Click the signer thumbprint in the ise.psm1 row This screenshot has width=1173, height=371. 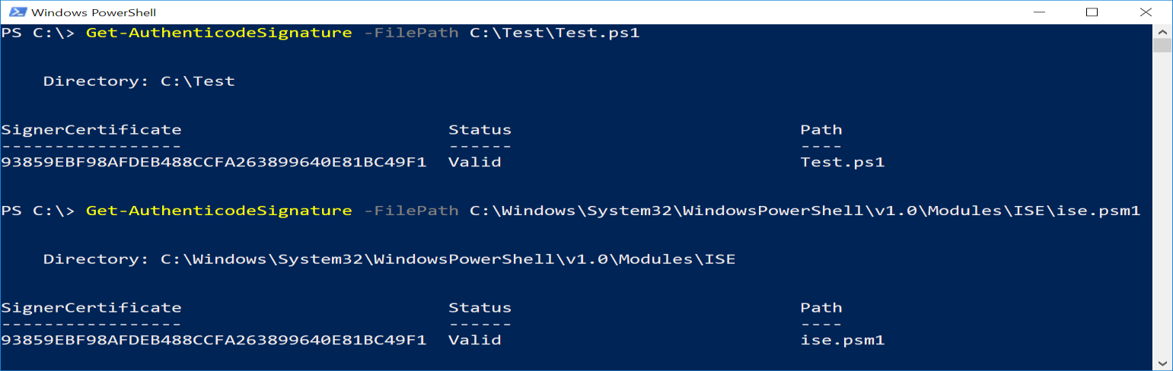click(x=214, y=340)
